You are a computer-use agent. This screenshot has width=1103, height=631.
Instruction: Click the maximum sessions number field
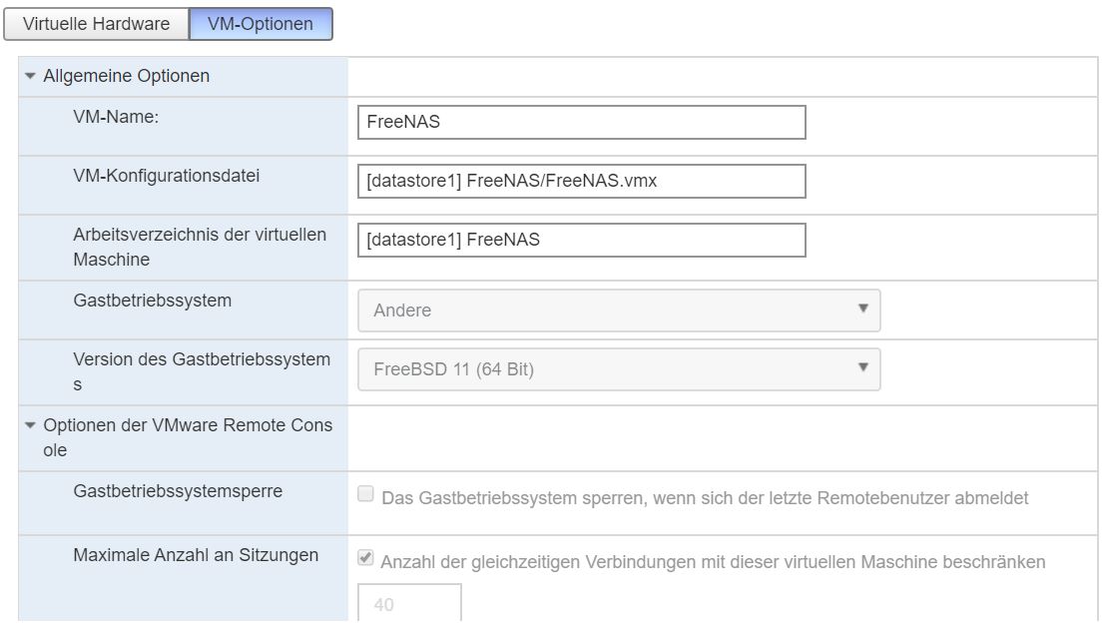click(409, 604)
